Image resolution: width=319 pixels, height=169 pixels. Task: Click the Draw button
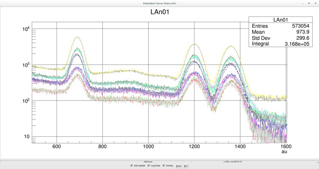coord(178,166)
